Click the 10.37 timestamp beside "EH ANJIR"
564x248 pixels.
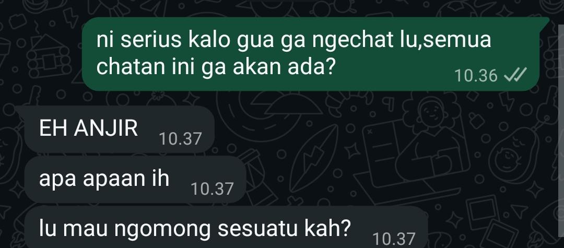(x=180, y=139)
